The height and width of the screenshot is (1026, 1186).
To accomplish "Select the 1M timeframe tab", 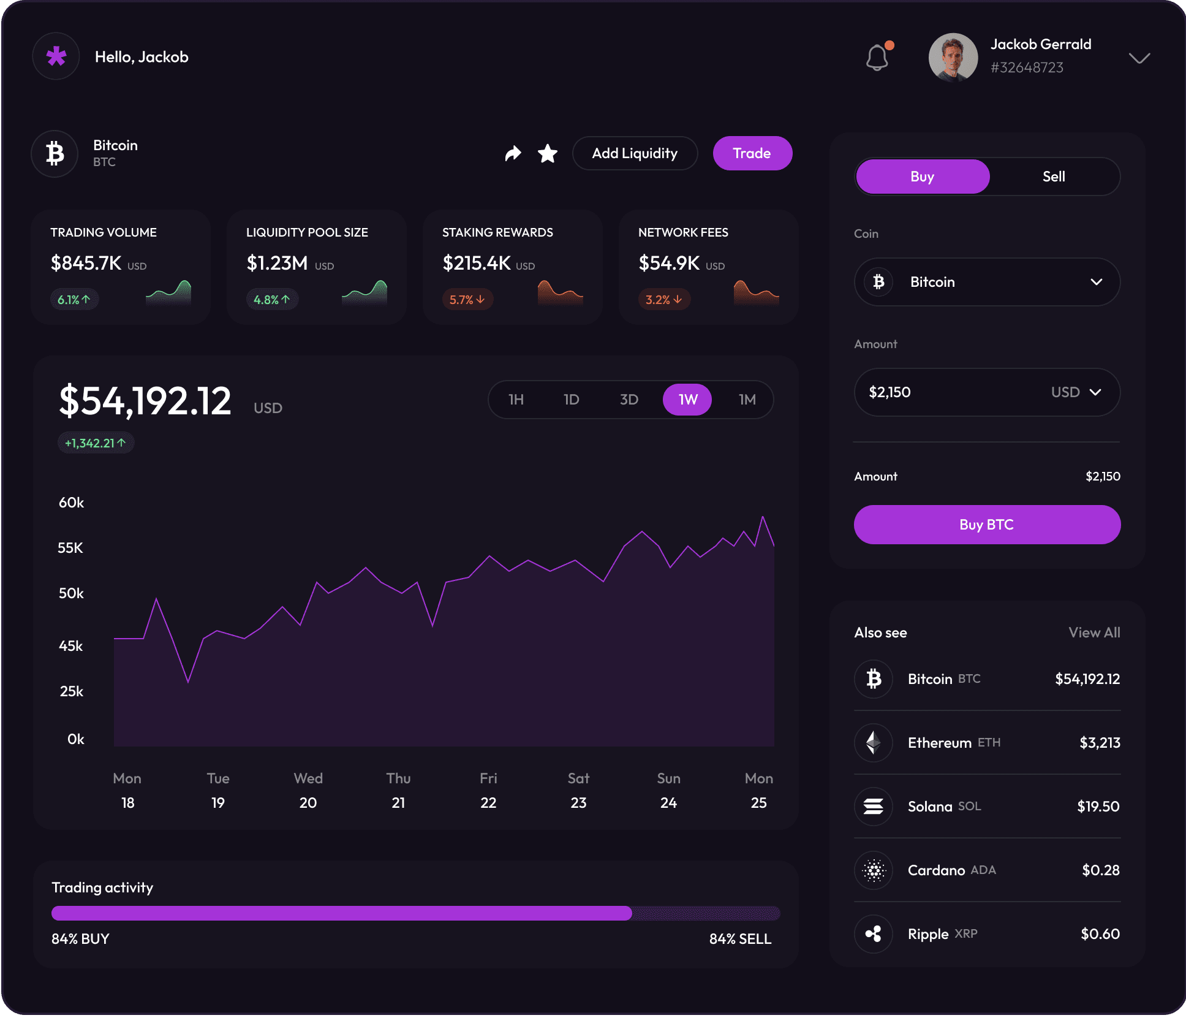I will 746,399.
